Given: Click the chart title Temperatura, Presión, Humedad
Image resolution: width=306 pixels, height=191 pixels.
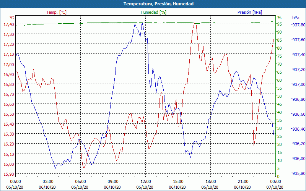Looking at the screenshot, I should [158, 4].
